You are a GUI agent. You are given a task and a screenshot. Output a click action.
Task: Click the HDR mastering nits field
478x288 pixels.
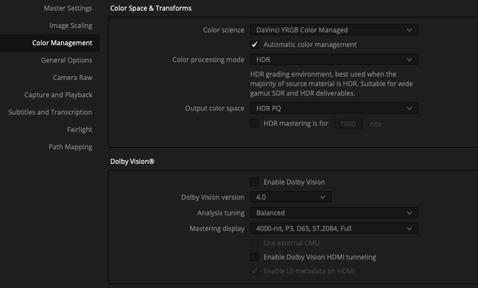pos(349,124)
